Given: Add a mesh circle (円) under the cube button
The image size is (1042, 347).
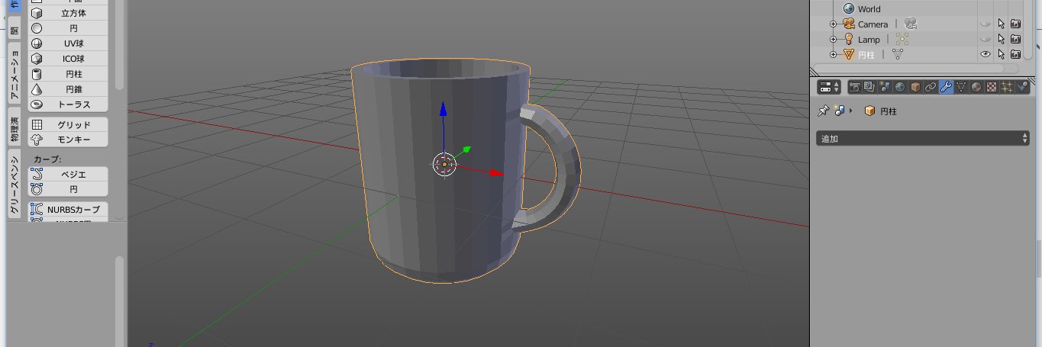Looking at the screenshot, I should [x=68, y=28].
